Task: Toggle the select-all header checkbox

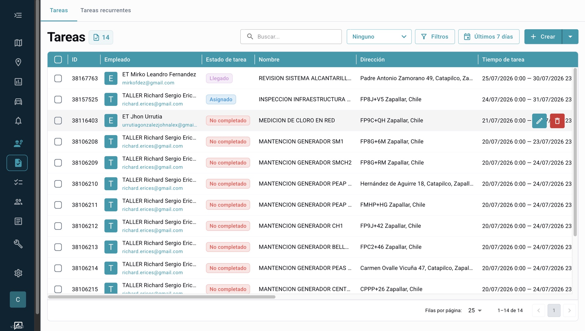Action: 58,60
